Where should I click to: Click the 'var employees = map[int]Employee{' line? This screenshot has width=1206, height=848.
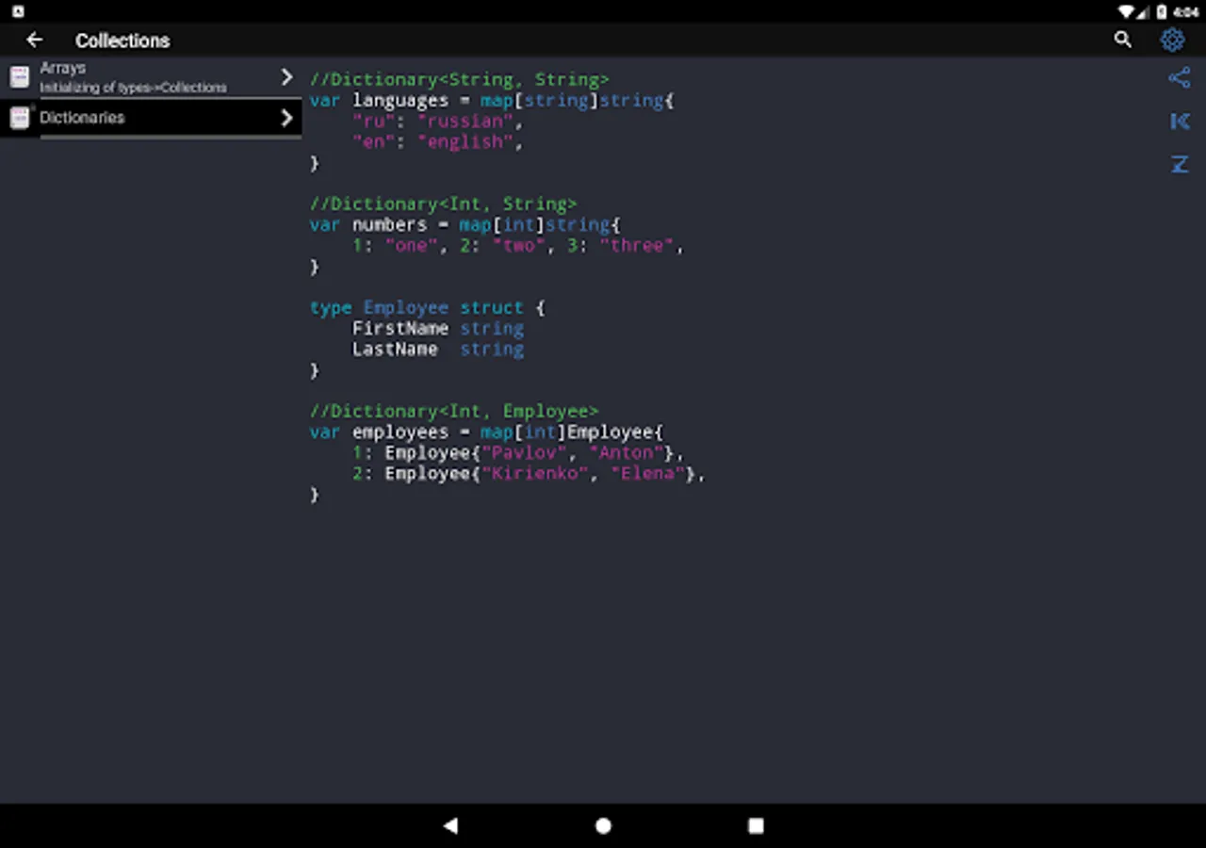coord(487,432)
